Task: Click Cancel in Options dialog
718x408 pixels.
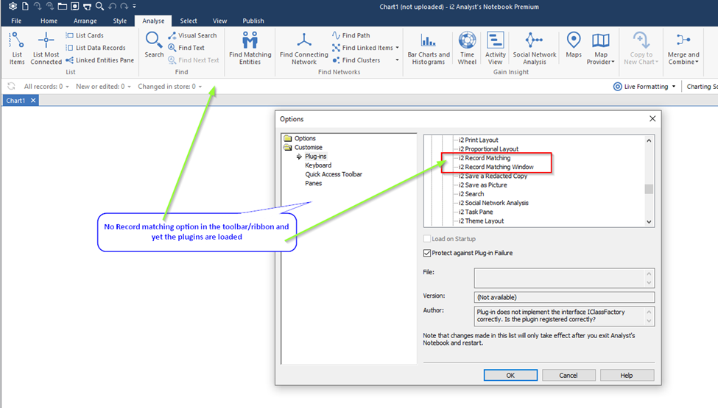Action: [x=569, y=375]
